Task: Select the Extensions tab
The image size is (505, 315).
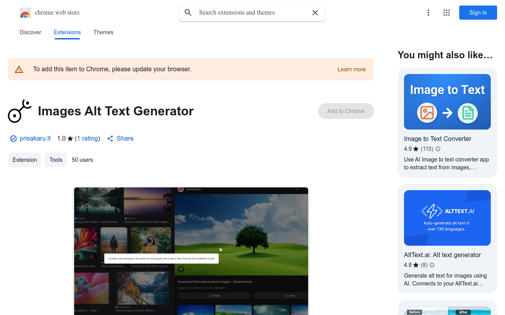Action: click(67, 32)
